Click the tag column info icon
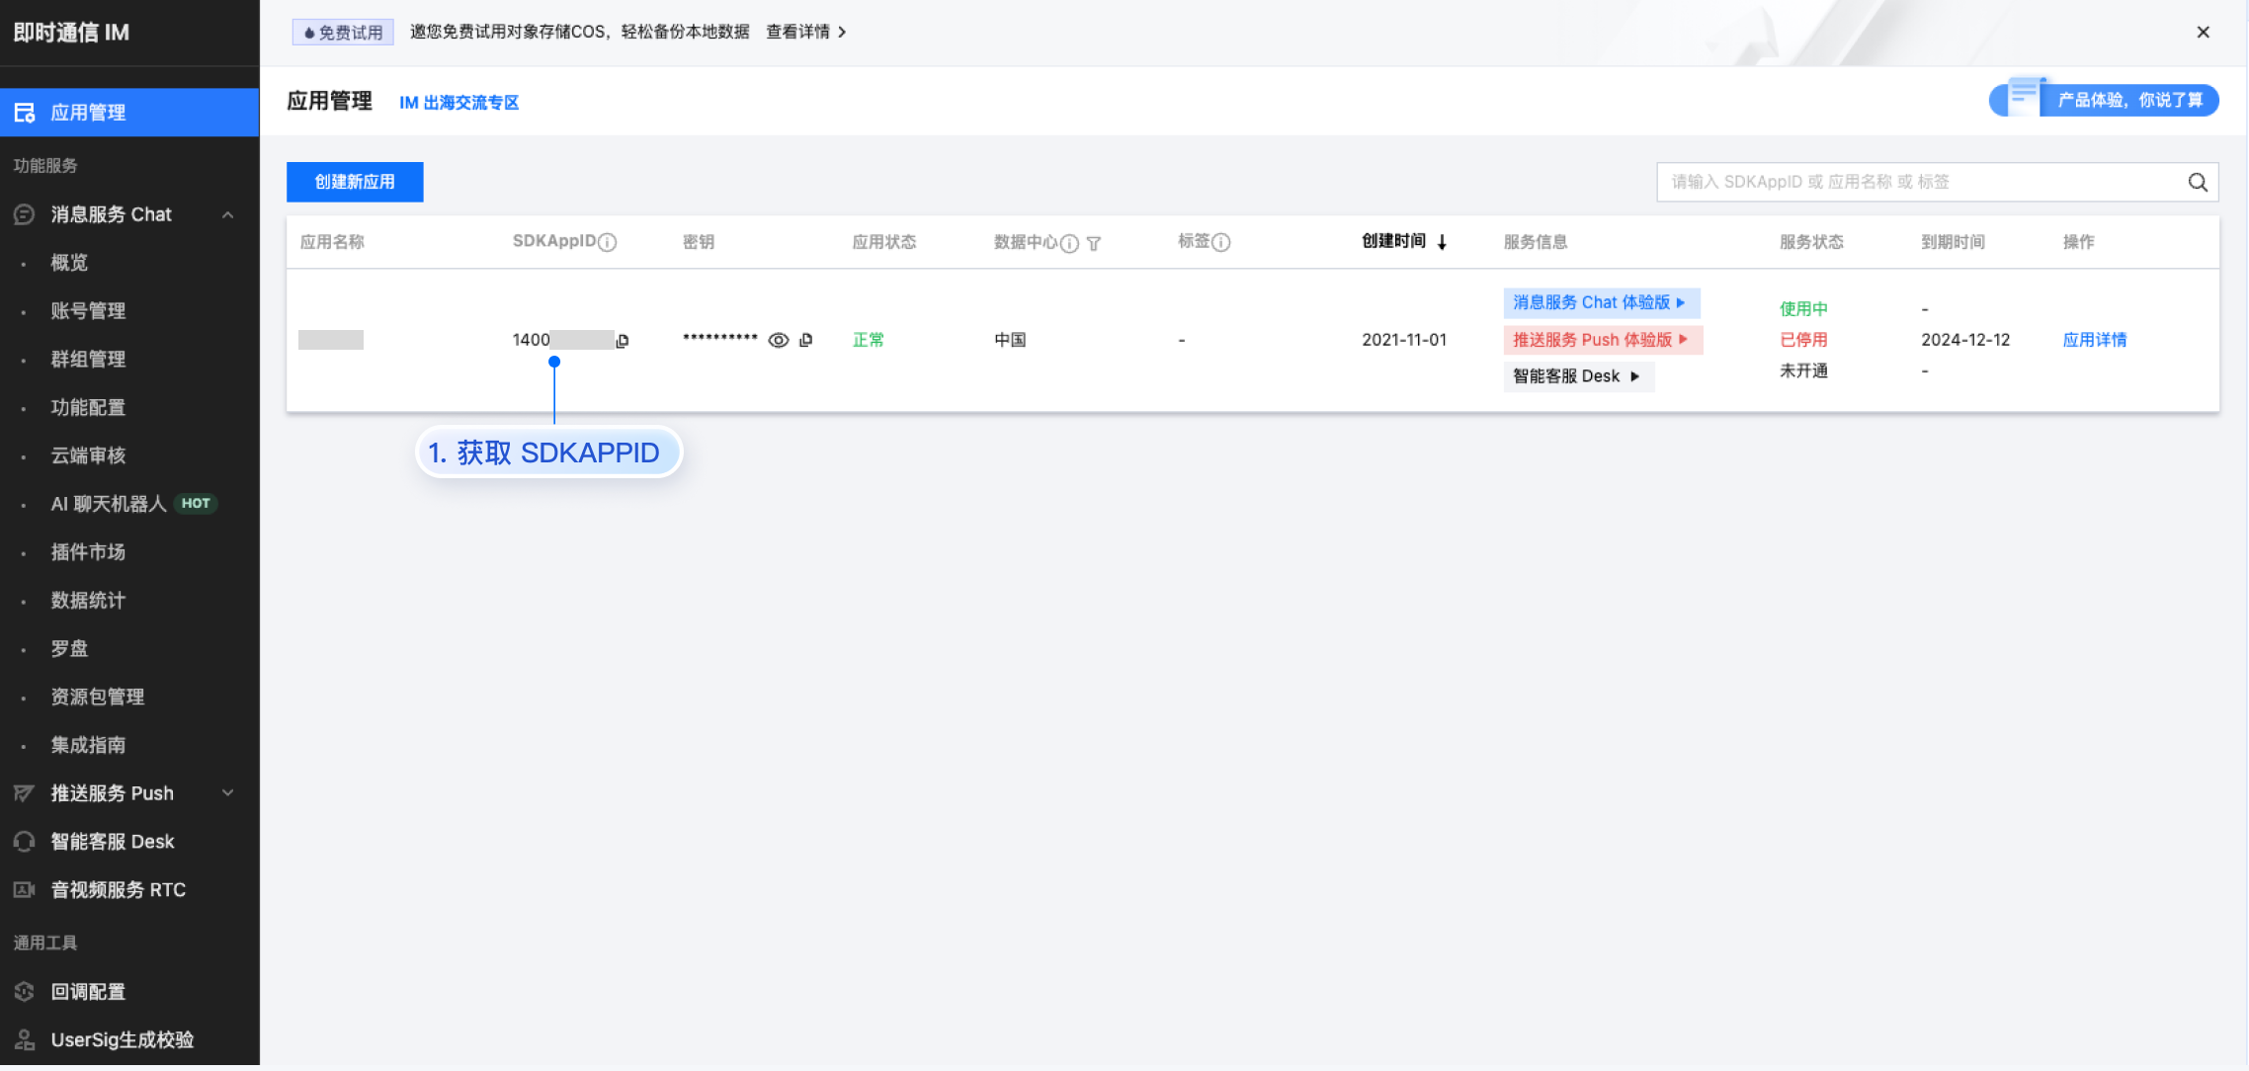This screenshot has height=1071, width=2249. (x=1221, y=242)
